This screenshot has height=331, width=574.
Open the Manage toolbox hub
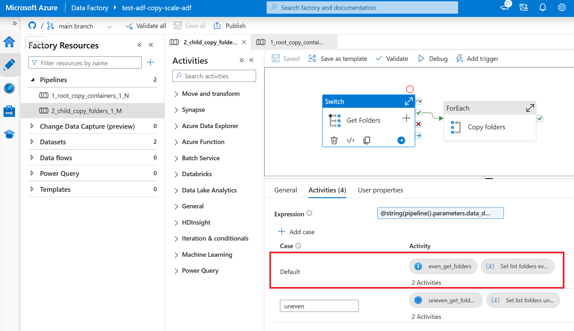click(x=9, y=112)
